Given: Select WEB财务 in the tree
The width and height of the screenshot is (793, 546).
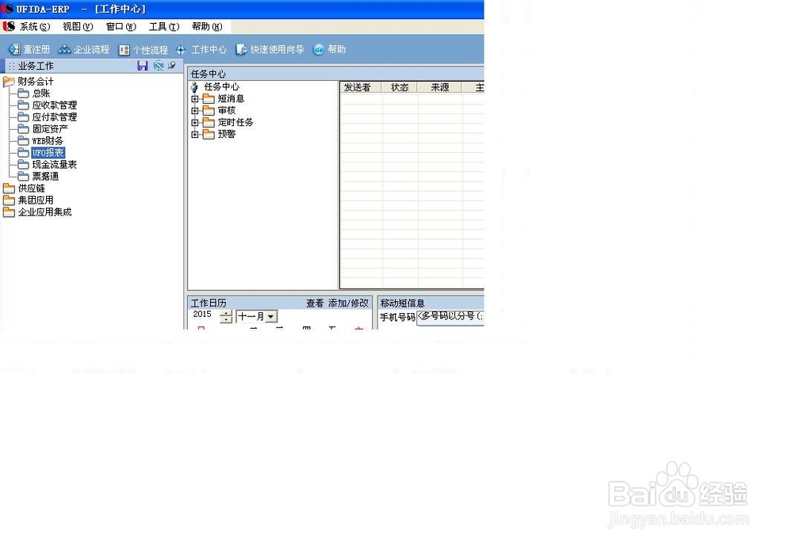Looking at the screenshot, I should [48, 140].
